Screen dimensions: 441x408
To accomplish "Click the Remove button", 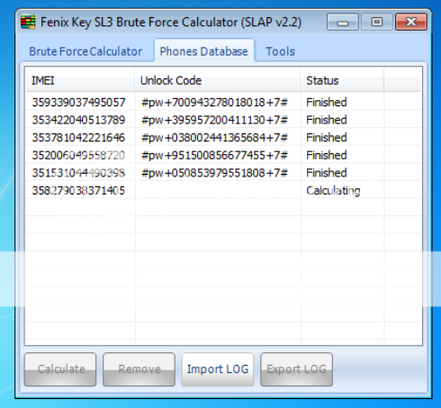I will coord(139,369).
